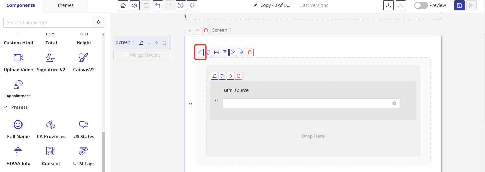Switch to the Themes tab

pos(65,5)
